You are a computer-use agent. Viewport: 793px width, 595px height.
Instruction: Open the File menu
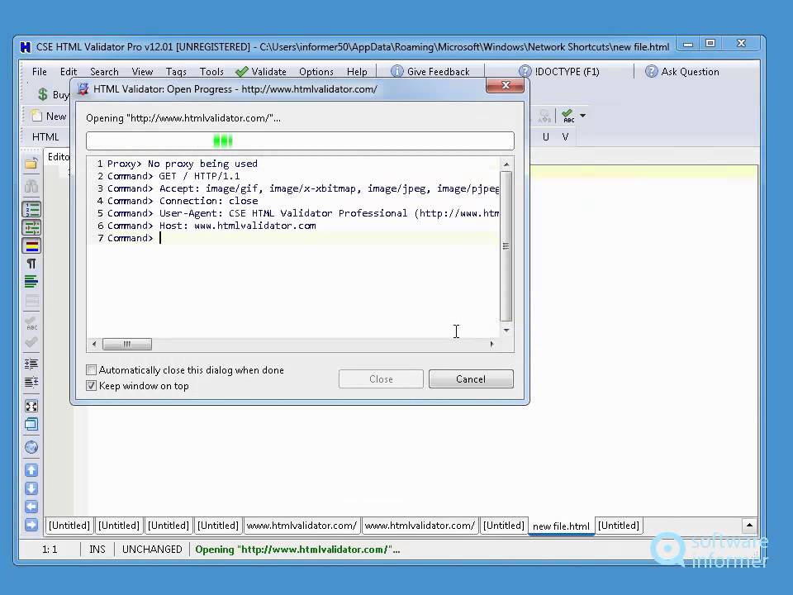[x=39, y=71]
